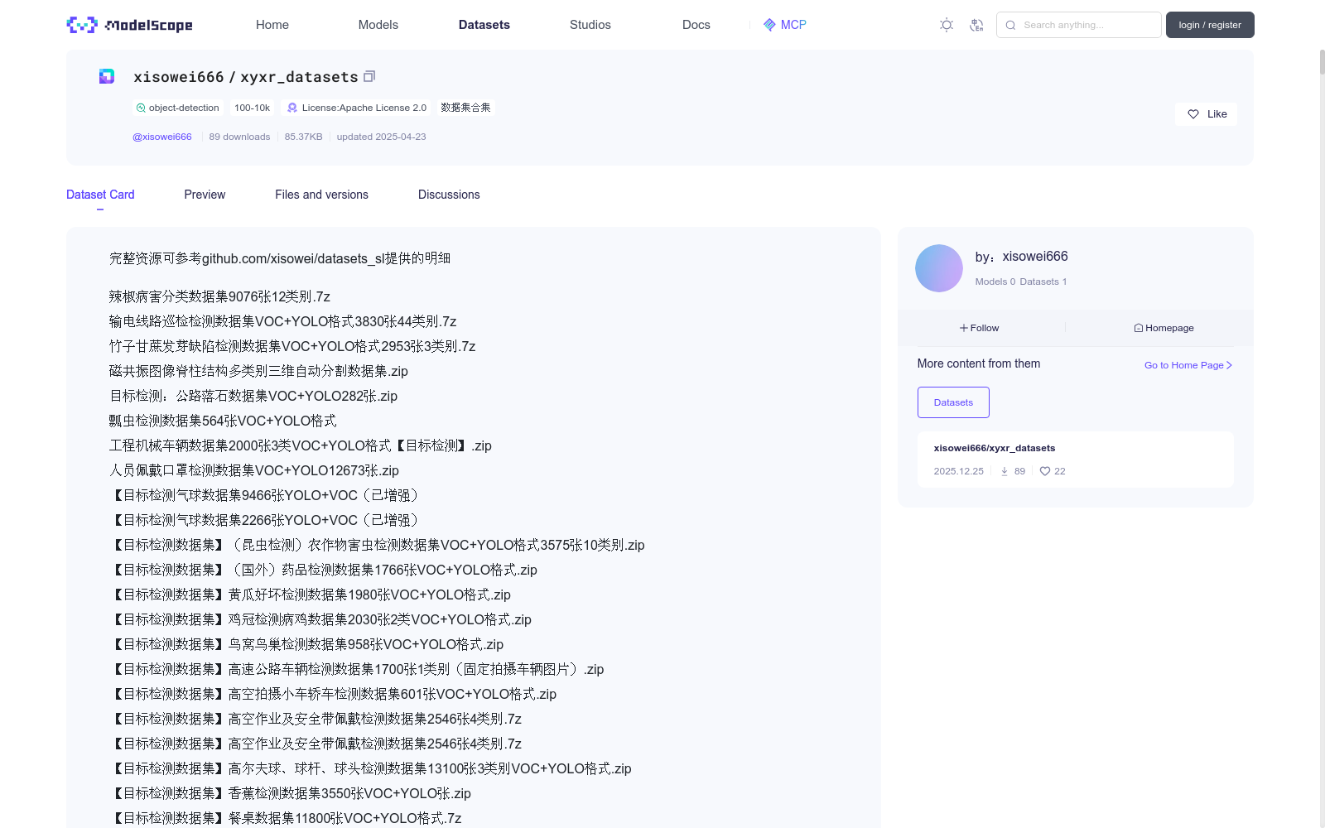Open the xisowei666/xyxr_datasets card
Viewport: 1325px width, 828px height.
click(1075, 459)
